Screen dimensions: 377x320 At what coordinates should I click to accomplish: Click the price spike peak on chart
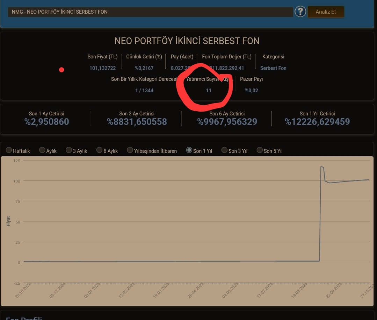(x=322, y=167)
